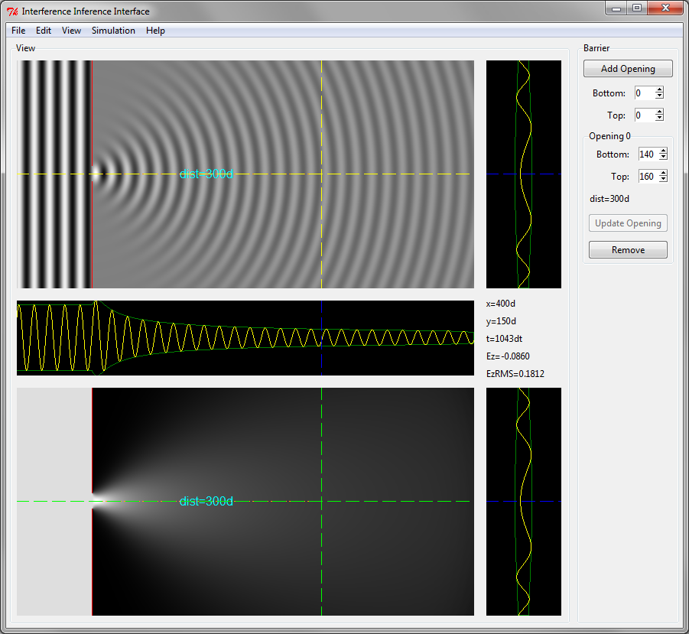Open the Help menu
Image resolution: width=689 pixels, height=634 pixels.
(155, 31)
